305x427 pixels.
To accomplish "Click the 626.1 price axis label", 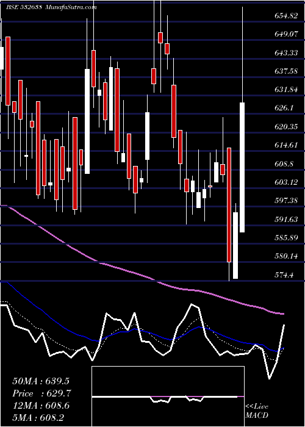I will pos(284,108).
